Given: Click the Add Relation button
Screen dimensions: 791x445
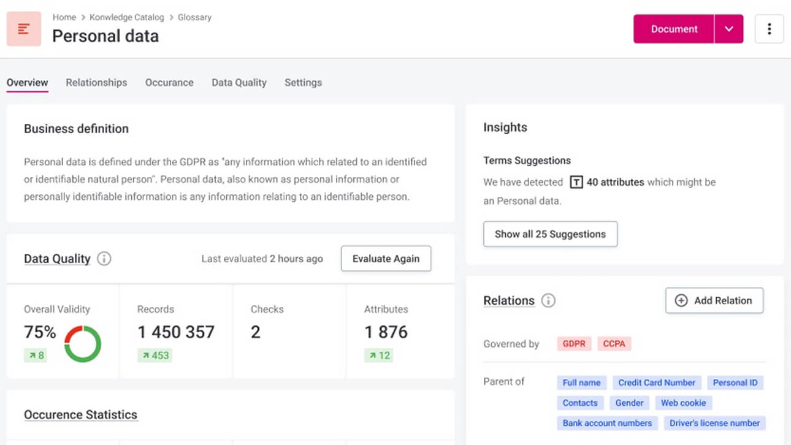Looking at the screenshot, I should click(714, 300).
